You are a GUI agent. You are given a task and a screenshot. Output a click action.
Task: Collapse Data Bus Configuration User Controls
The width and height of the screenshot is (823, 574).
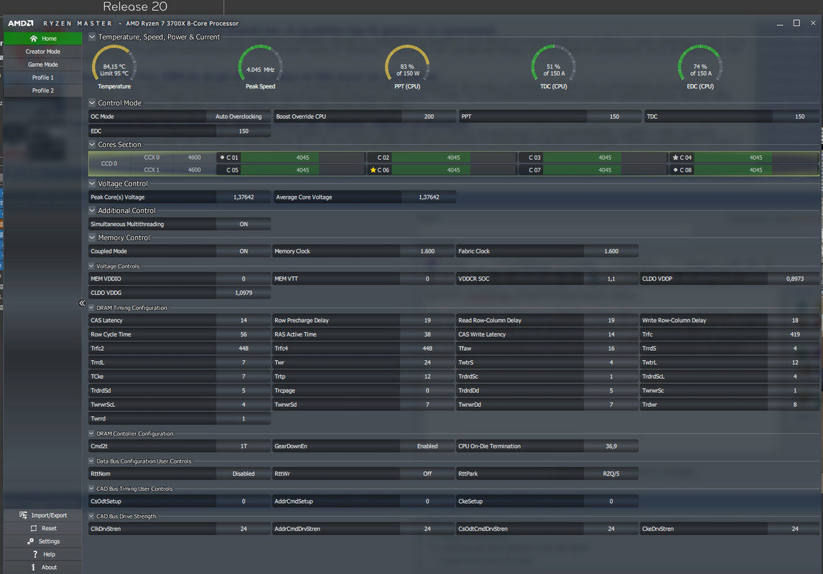click(x=91, y=461)
